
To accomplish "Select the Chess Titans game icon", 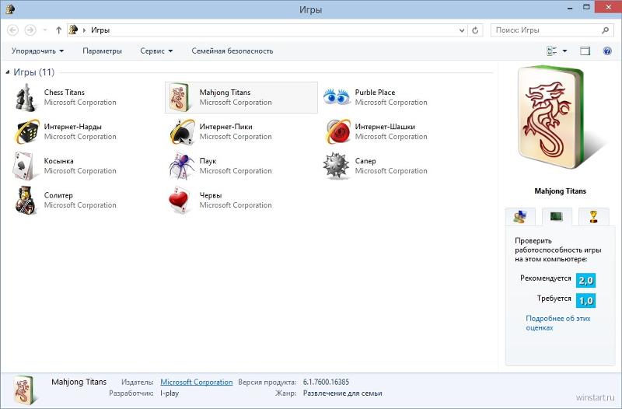I will pos(26,98).
